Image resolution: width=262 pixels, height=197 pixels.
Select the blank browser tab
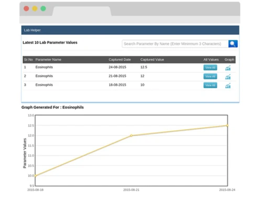(82, 11)
